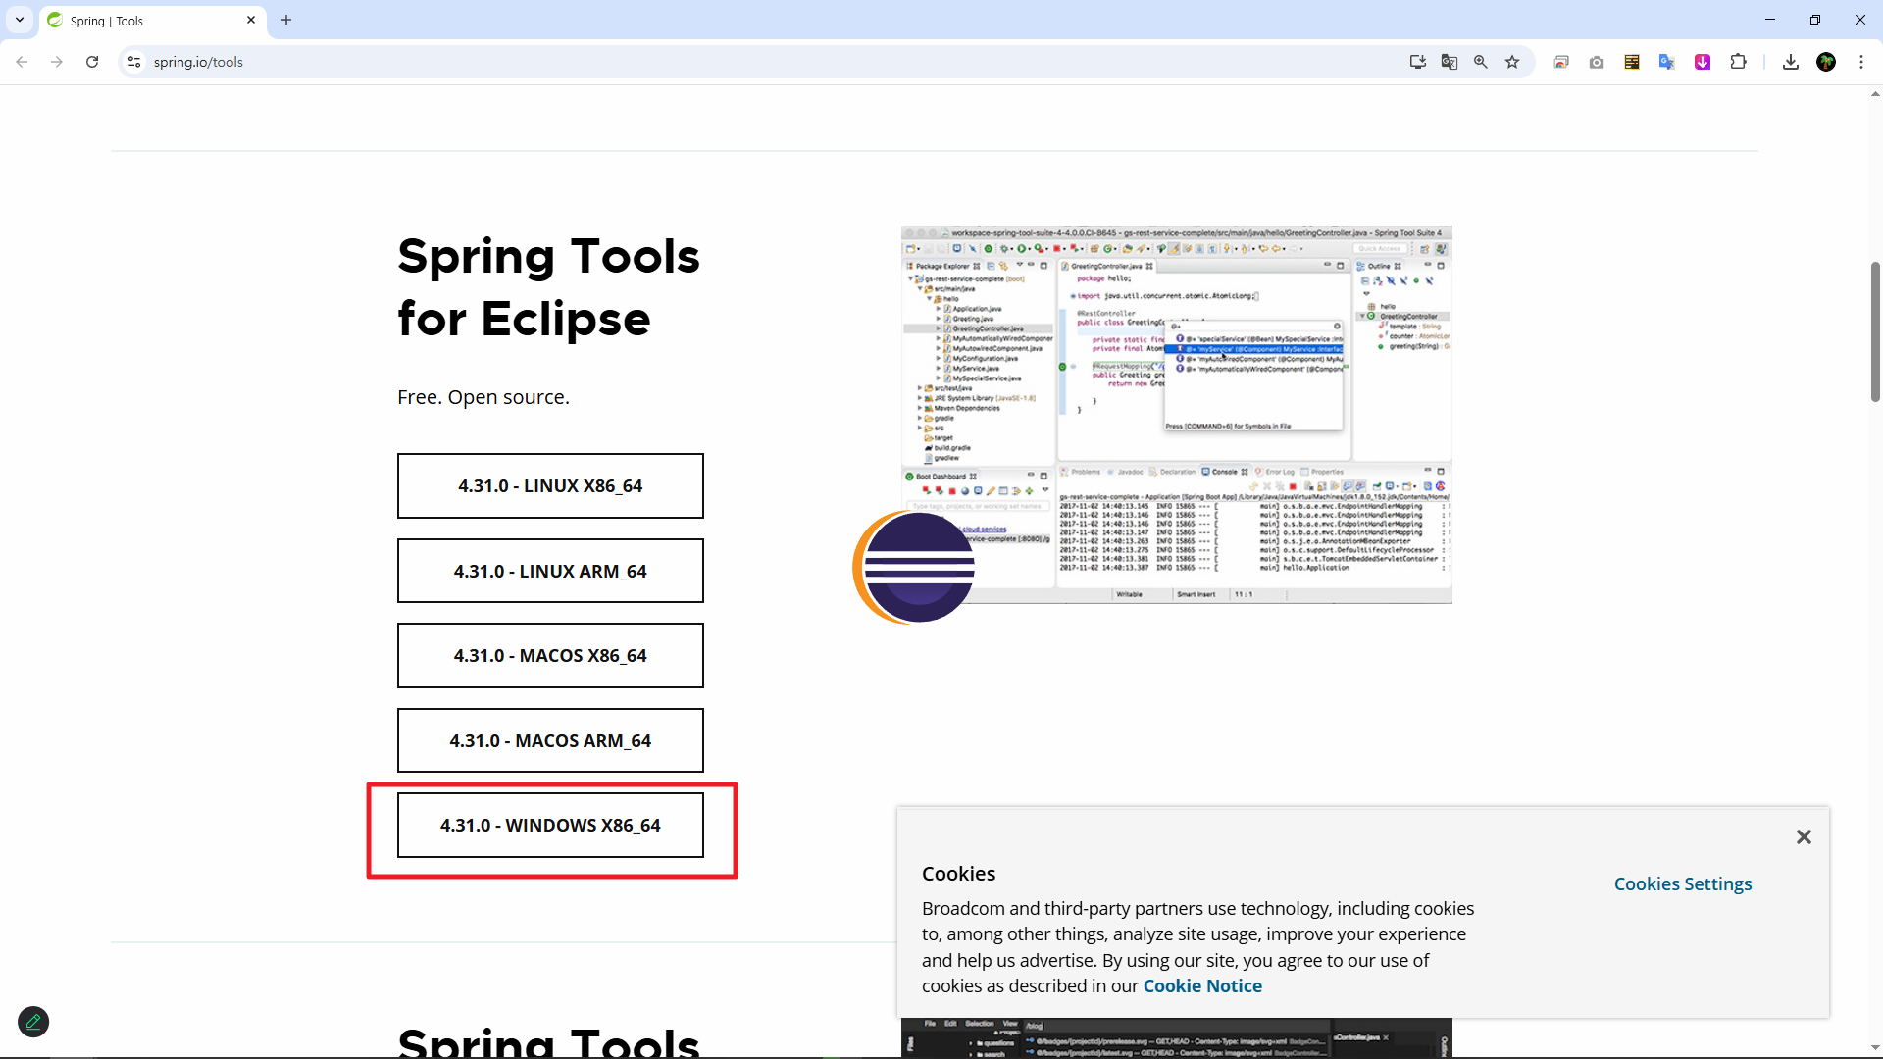This screenshot has height=1059, width=1883.
Task: Close the Spring | Tools tab
Action: [251, 20]
